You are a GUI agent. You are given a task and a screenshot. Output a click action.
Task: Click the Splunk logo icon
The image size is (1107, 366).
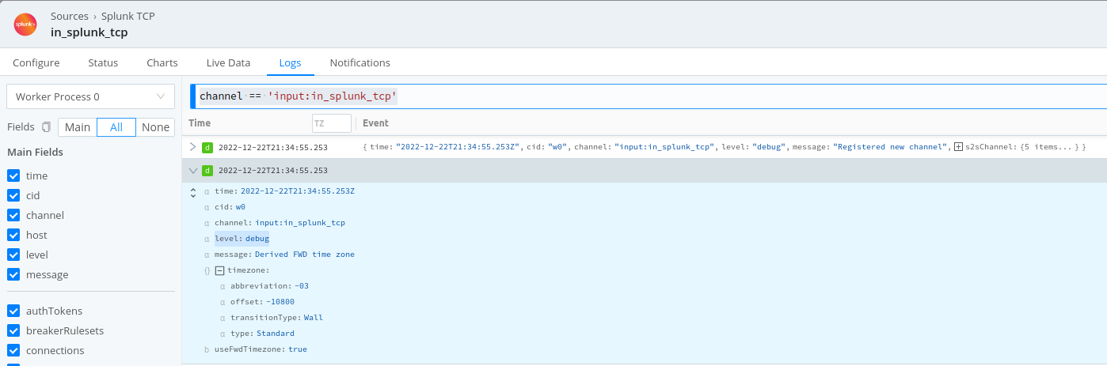(25, 25)
